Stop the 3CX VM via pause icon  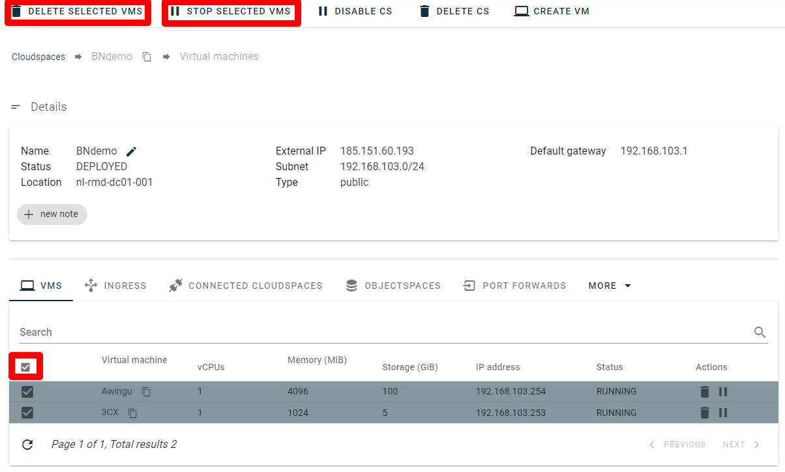click(x=723, y=413)
